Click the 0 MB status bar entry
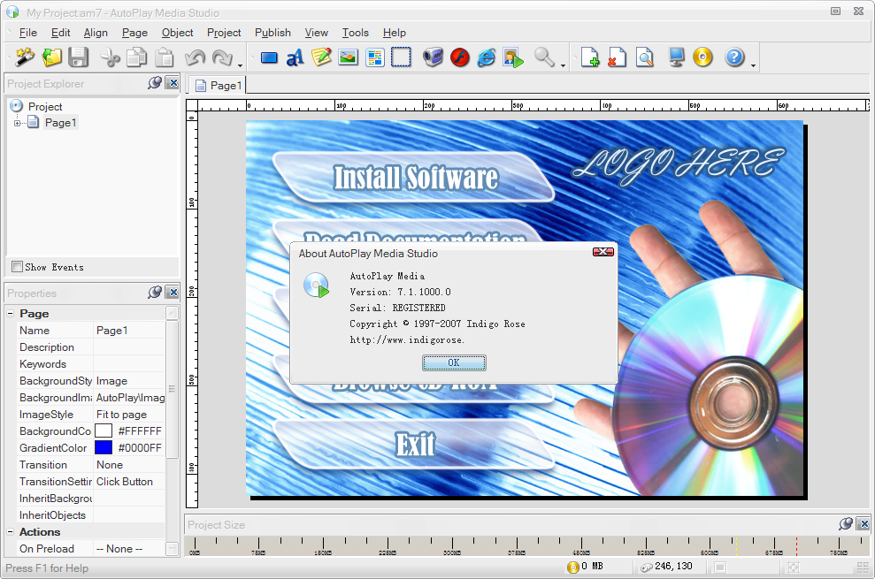875x579 pixels. pyautogui.click(x=585, y=567)
